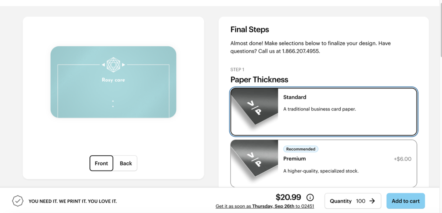Screen dimensions: 442x213
Task: Click the arrow icon in the Quantity box
Action: (372, 201)
